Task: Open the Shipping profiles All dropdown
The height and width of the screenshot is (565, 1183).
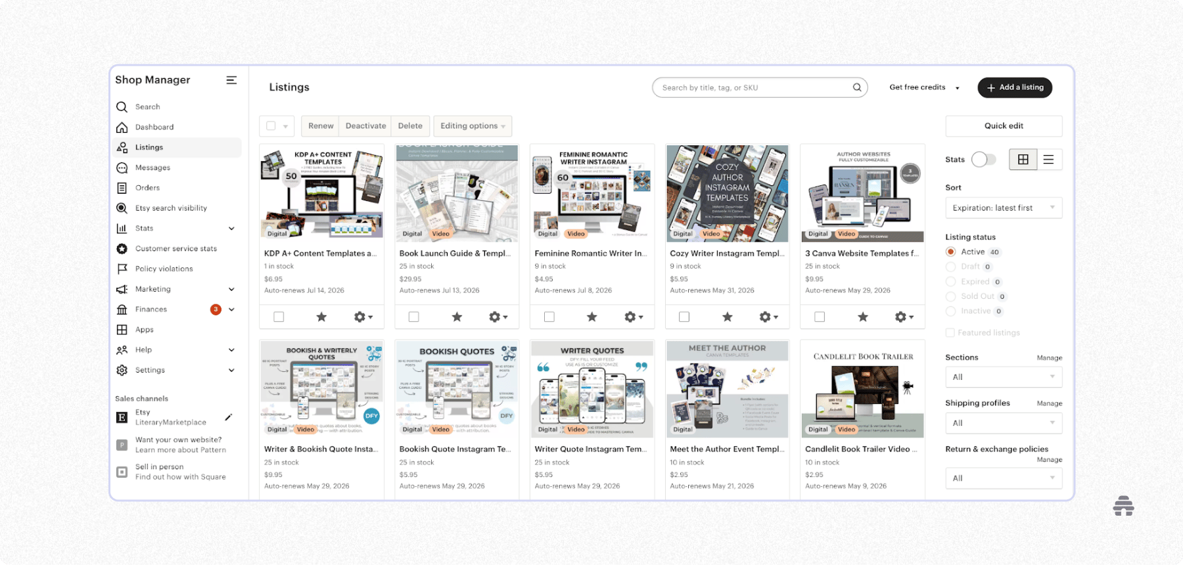Action: (x=1004, y=423)
